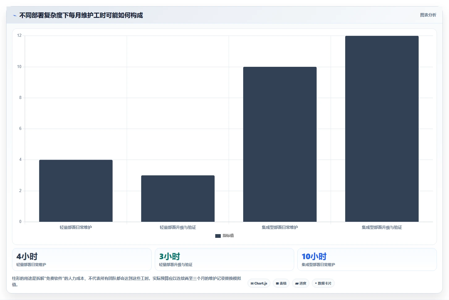This screenshot has height=300, width=449.
Task: Click the y-axis value 12
Action: pos(19,36)
